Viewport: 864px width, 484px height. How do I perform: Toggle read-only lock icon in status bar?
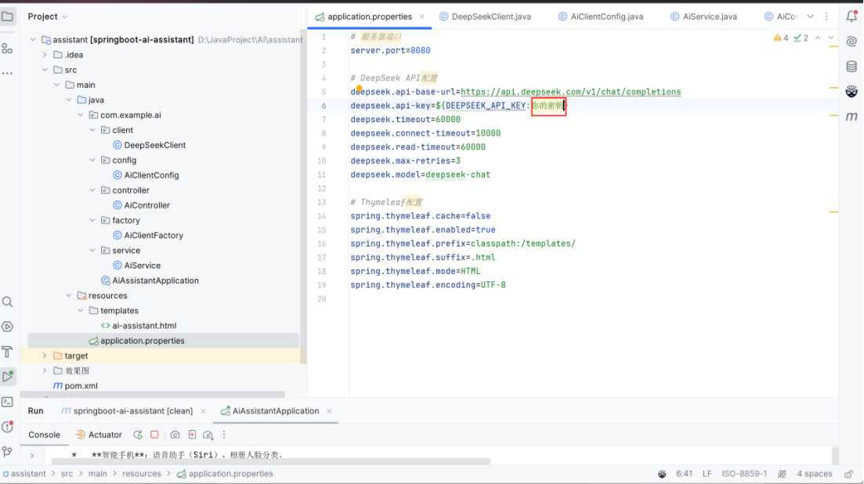point(848,474)
